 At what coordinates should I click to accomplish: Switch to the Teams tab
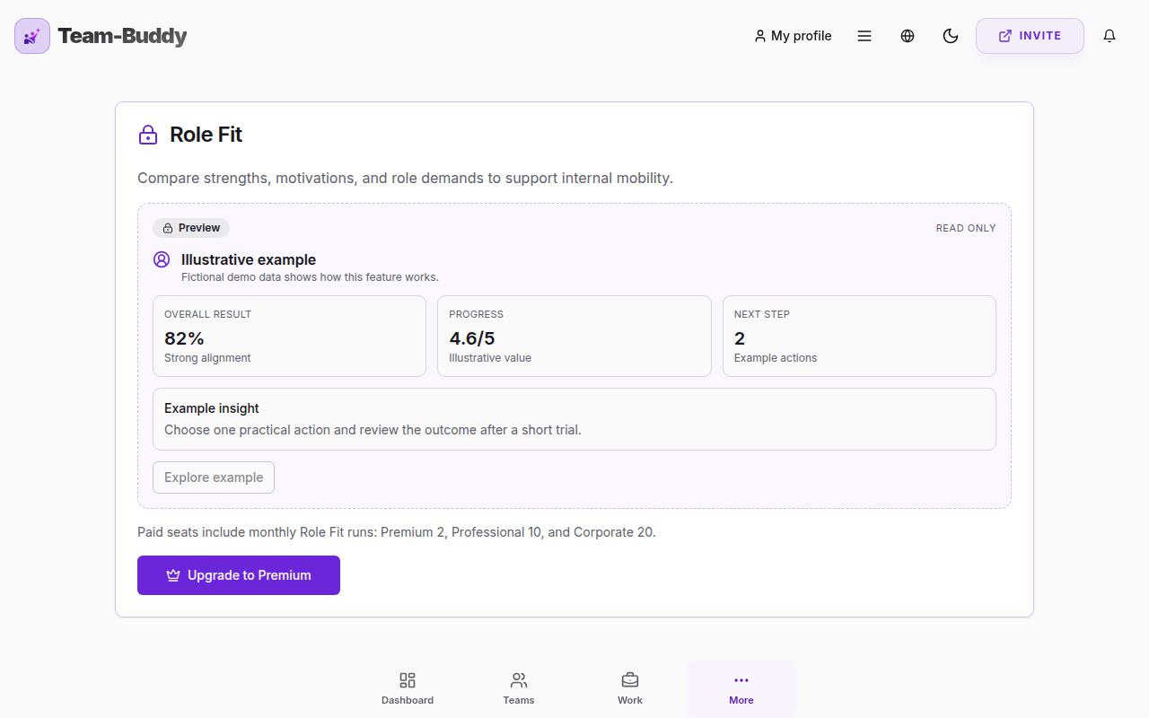pos(519,688)
